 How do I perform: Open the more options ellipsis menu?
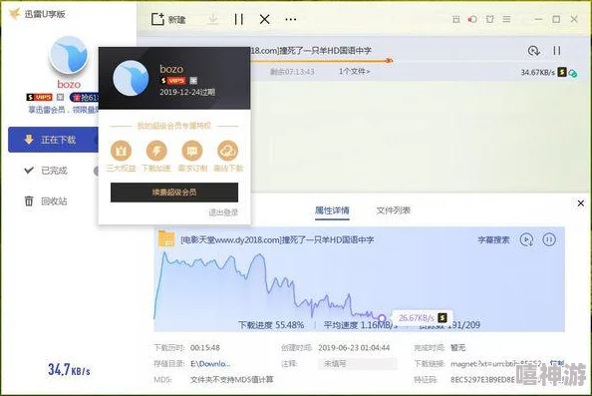[290, 19]
